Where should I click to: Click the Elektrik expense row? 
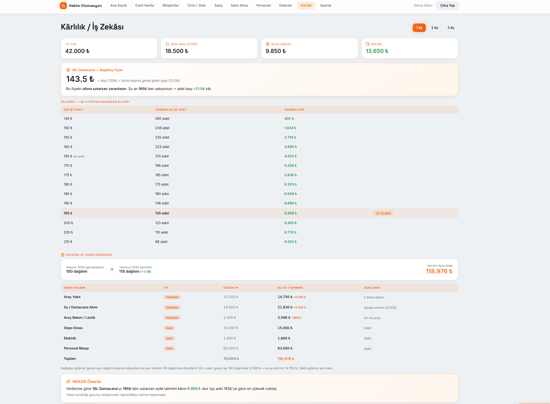259,338
